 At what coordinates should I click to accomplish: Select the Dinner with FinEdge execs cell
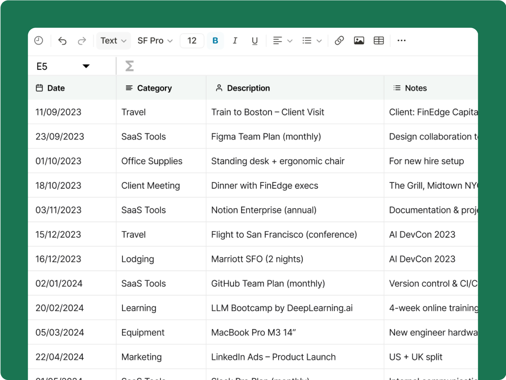click(x=295, y=185)
